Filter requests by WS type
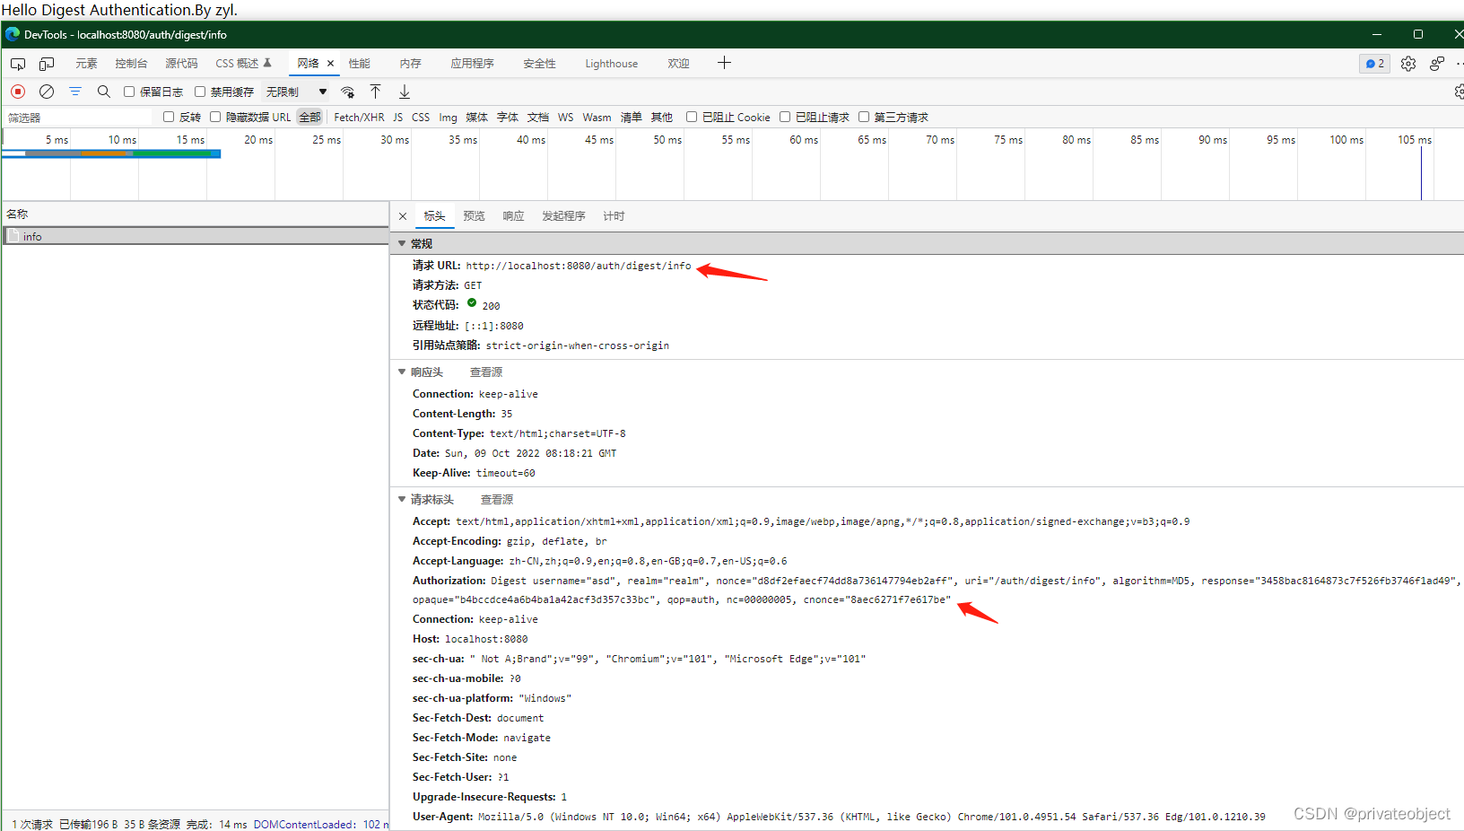Viewport: 1464px width, 831px height. (566, 117)
